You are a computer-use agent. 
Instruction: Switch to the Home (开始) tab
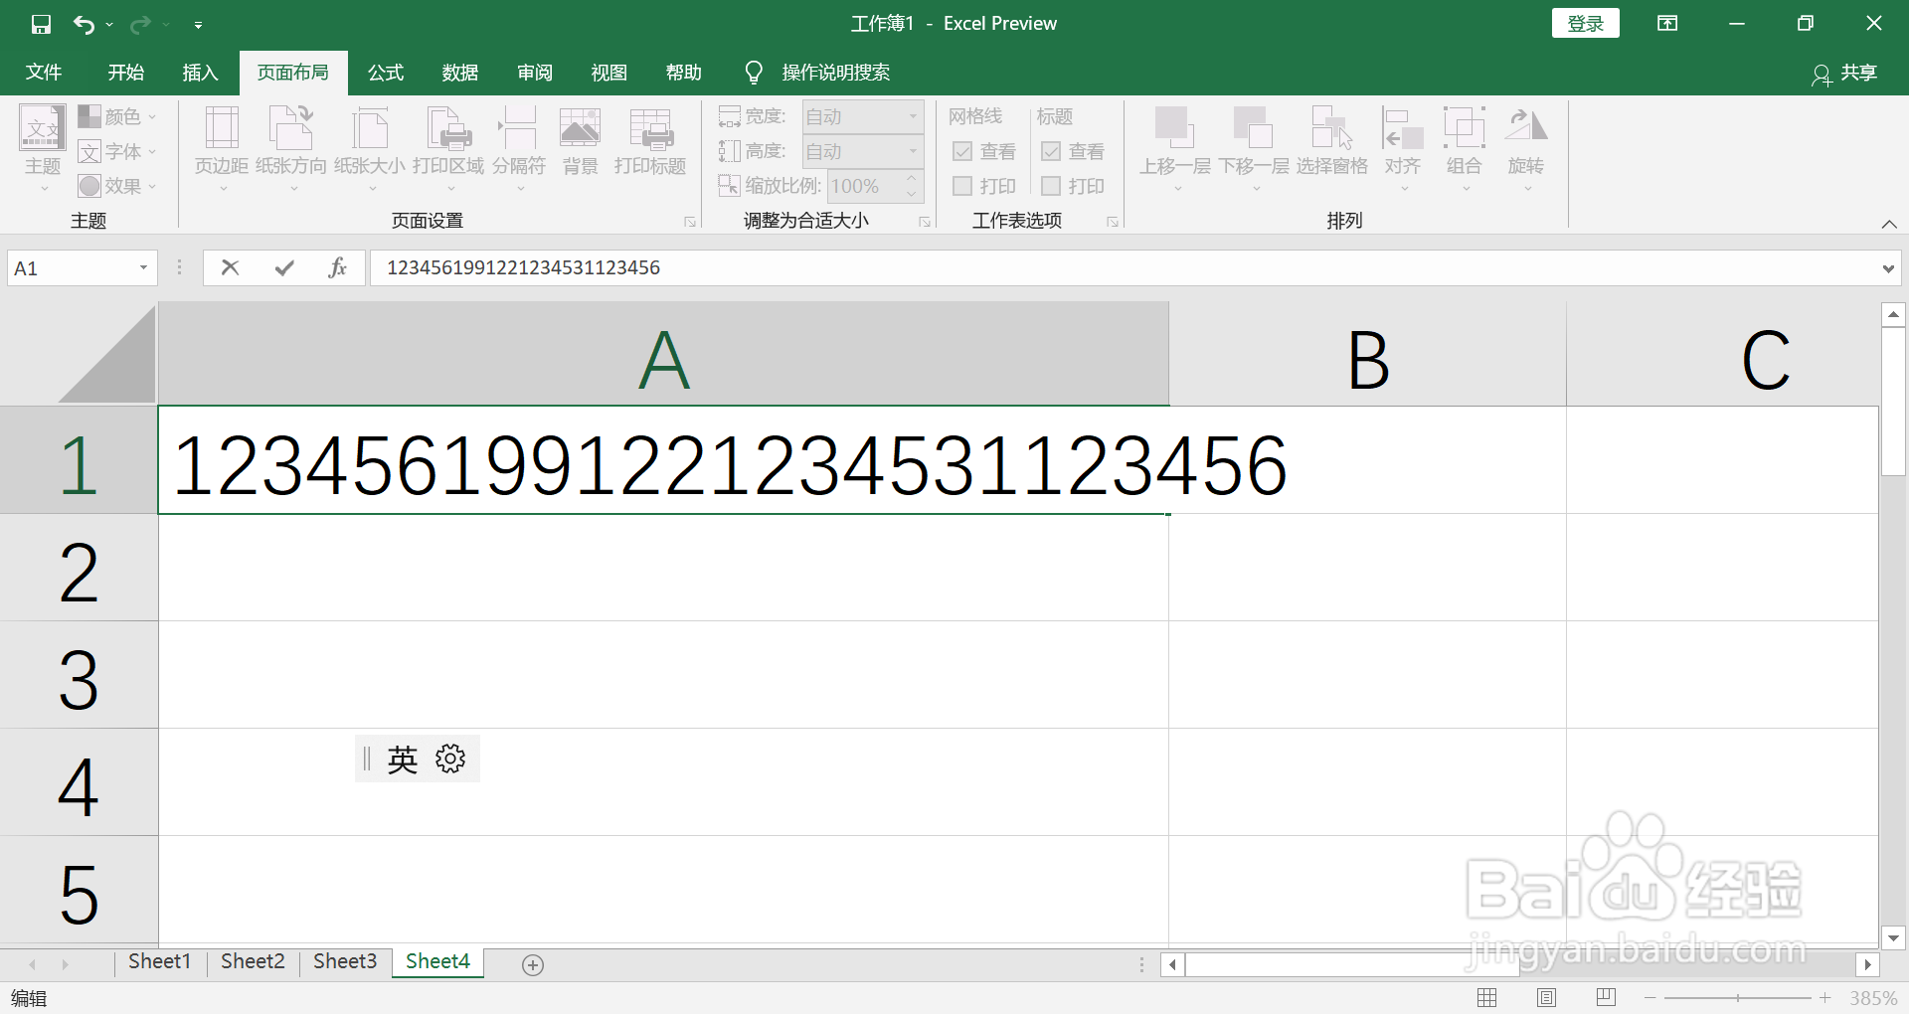126,73
